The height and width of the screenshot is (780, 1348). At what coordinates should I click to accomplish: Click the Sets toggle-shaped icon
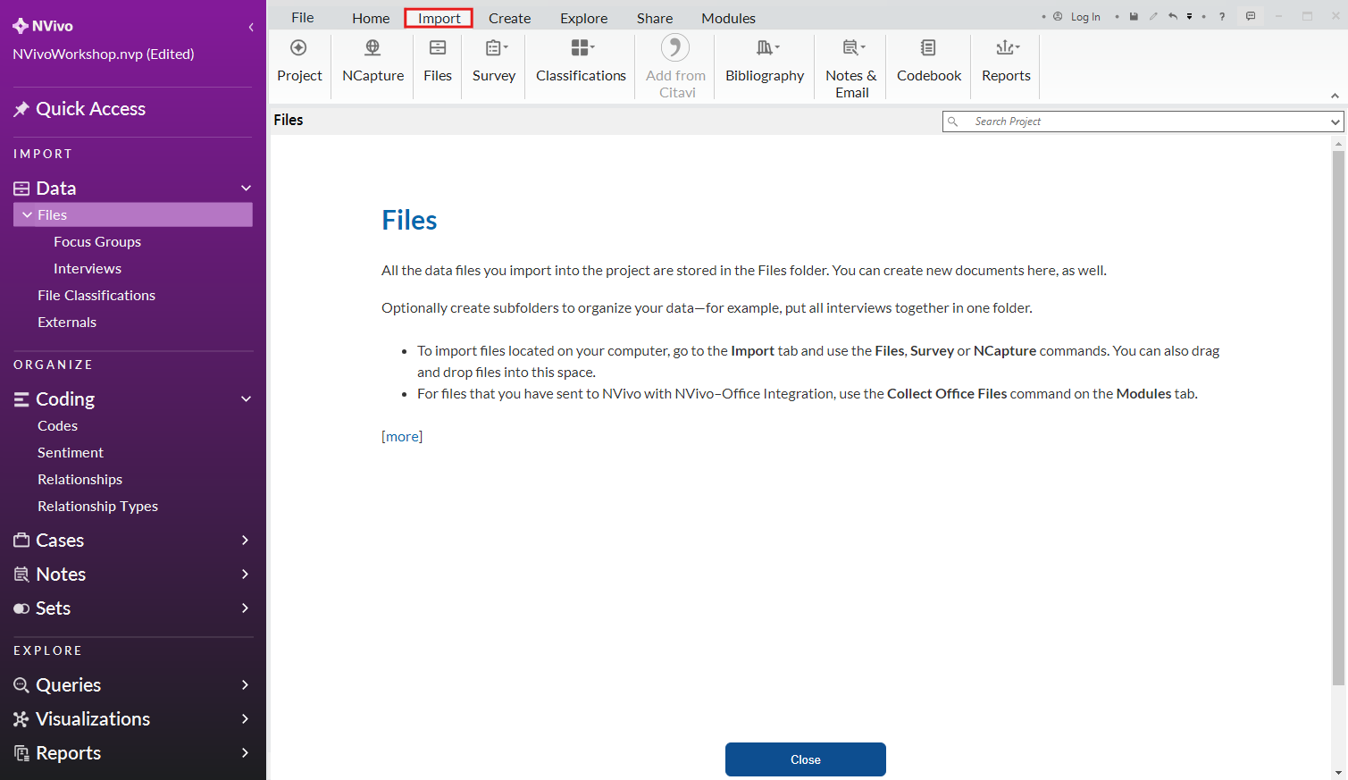pyautogui.click(x=21, y=608)
